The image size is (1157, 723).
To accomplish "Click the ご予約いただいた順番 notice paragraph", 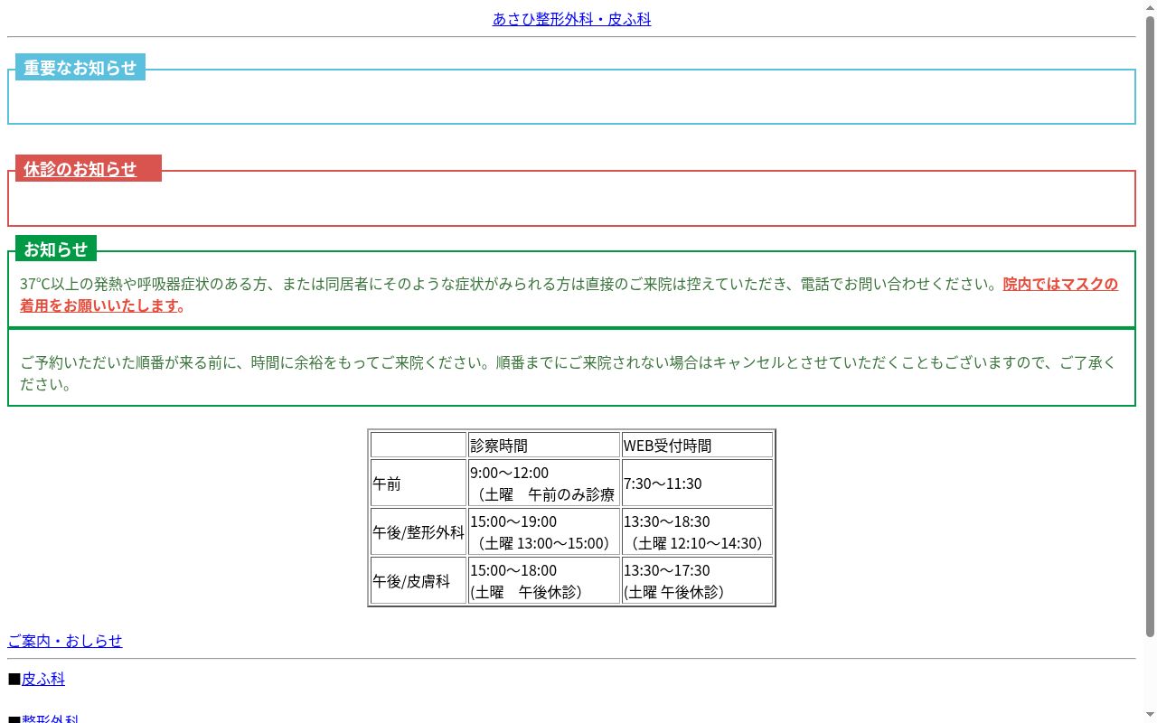I will (569, 373).
